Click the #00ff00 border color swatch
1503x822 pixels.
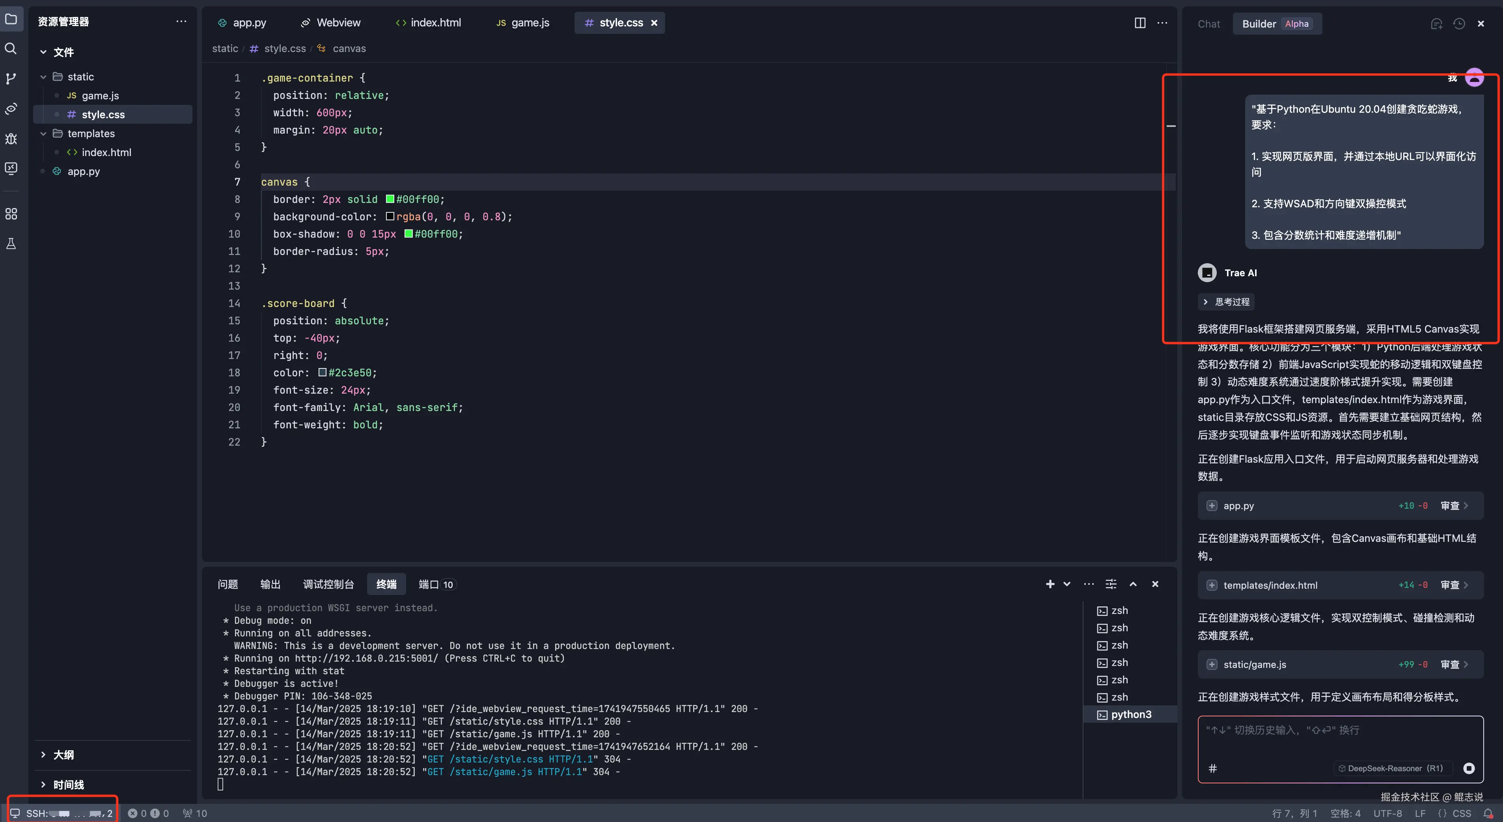pos(390,199)
